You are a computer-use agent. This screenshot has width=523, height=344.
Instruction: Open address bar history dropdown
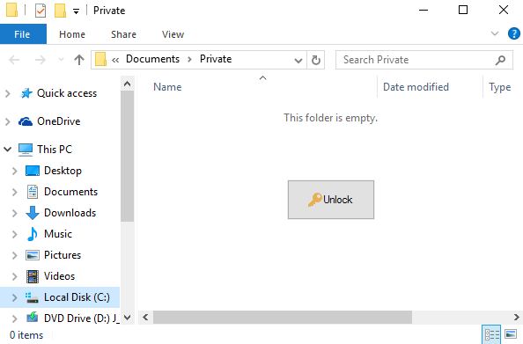pyautogui.click(x=298, y=61)
